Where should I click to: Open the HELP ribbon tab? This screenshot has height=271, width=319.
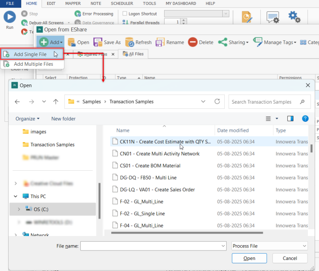210,3
